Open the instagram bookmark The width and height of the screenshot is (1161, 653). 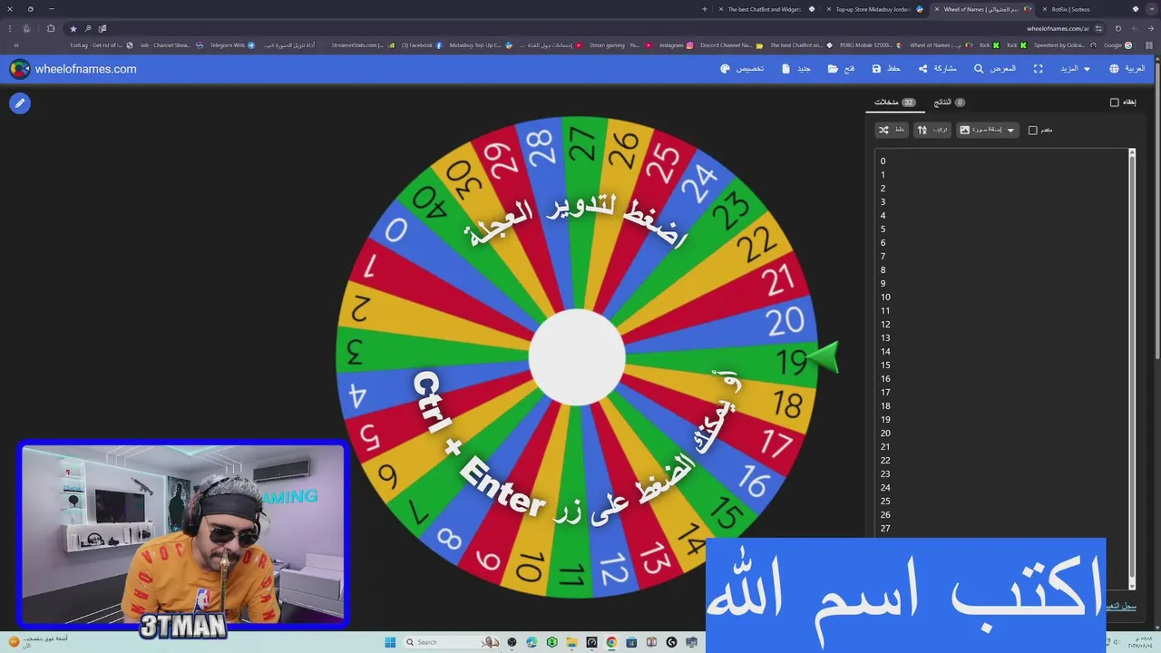[676, 45]
